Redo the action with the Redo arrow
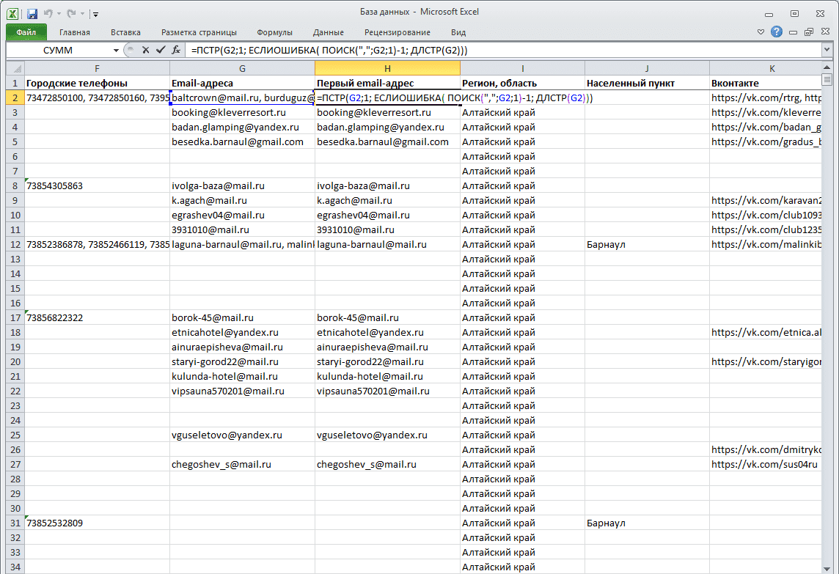This screenshot has height=574, width=839. pyautogui.click(x=71, y=13)
